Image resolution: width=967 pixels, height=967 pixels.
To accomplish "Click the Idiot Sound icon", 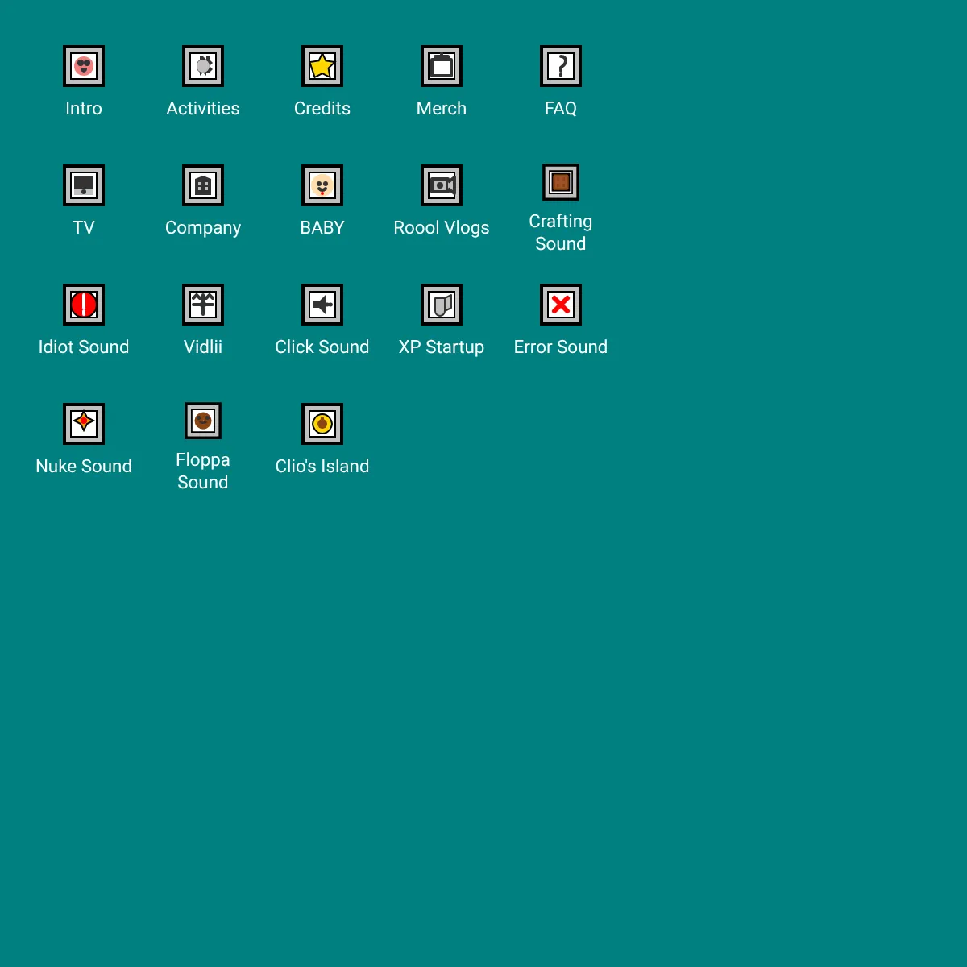I will (84, 304).
